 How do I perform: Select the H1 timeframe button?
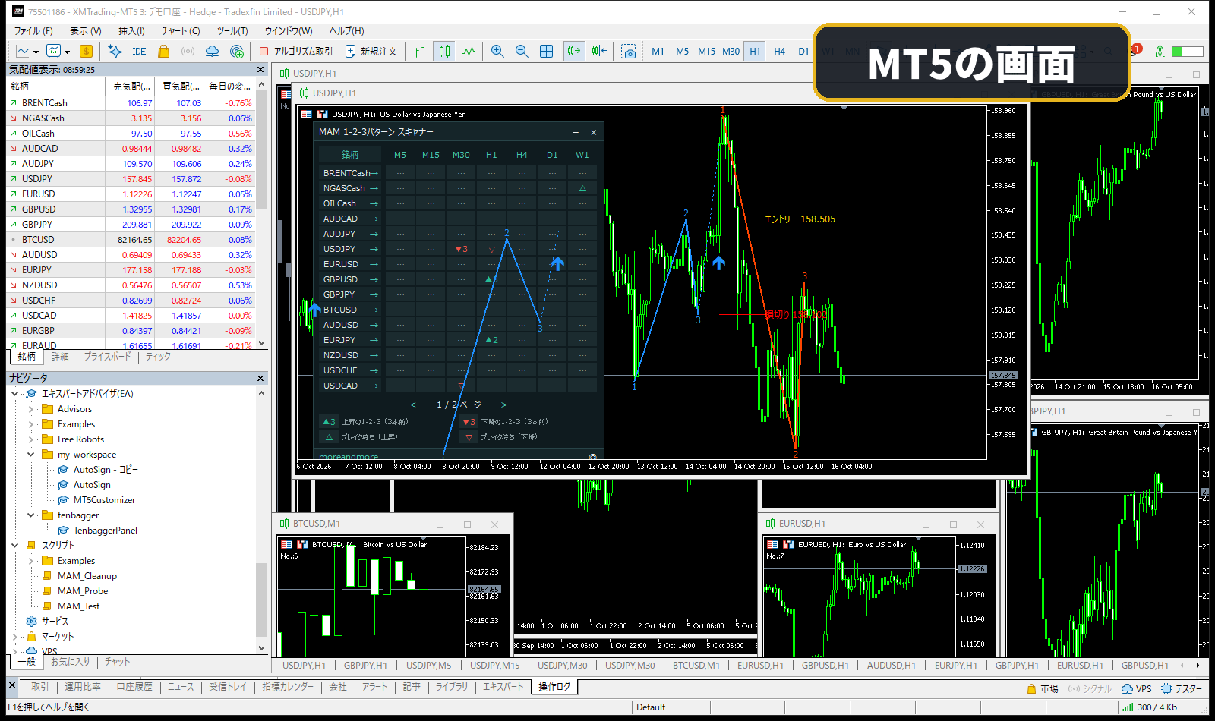[755, 52]
